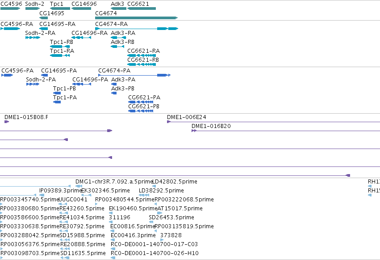Click the RP003330638.5prime EST label
Screen dimensions: 380x260
click(x=29, y=226)
